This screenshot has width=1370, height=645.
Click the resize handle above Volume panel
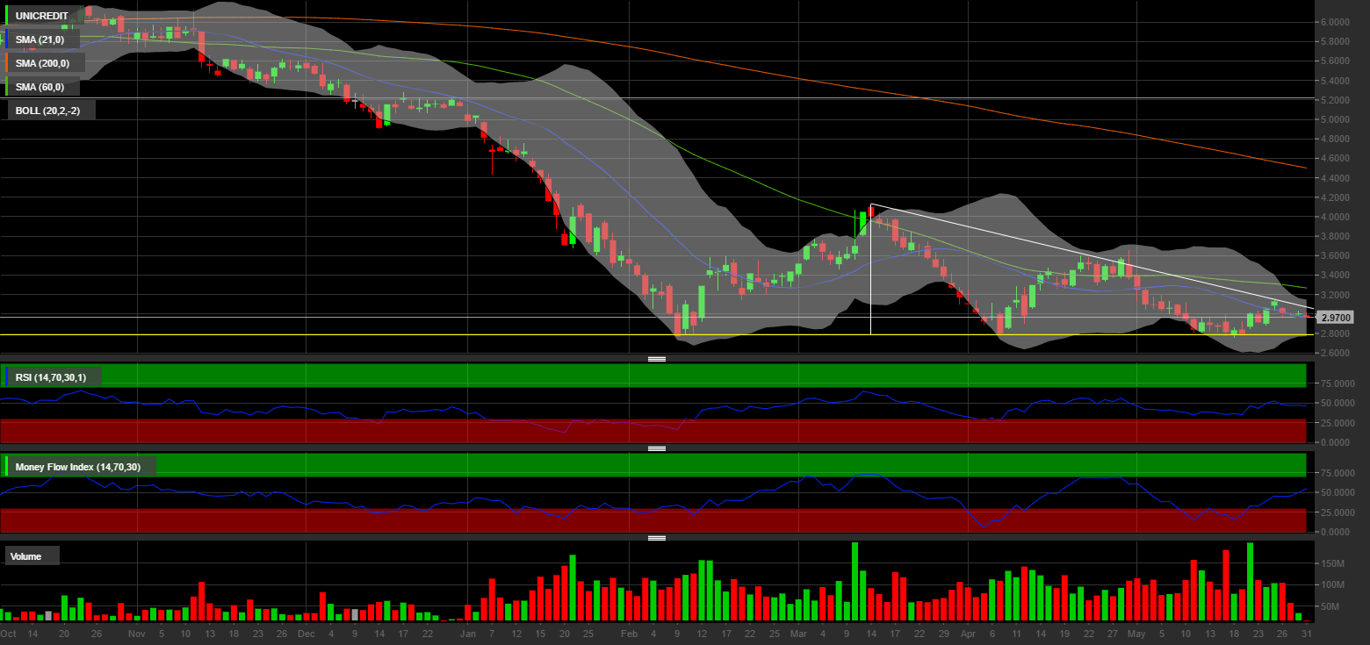coord(657,538)
